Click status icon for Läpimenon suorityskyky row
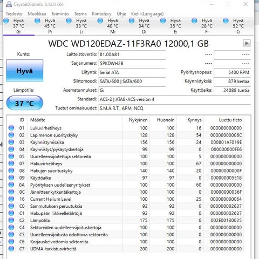Screen dimensions: 259x259 [11, 135]
